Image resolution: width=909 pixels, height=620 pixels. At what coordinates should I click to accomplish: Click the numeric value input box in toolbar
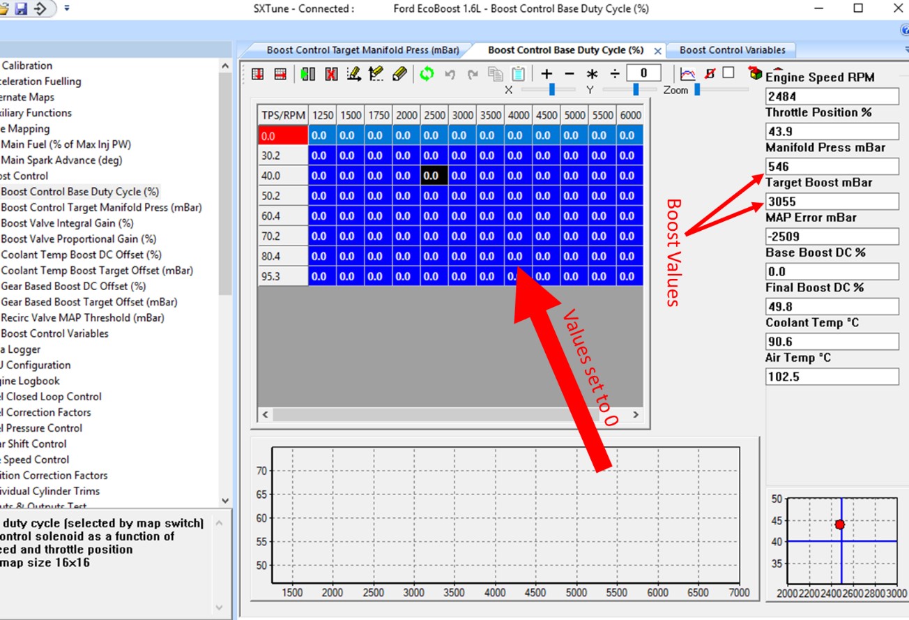pyautogui.click(x=643, y=73)
